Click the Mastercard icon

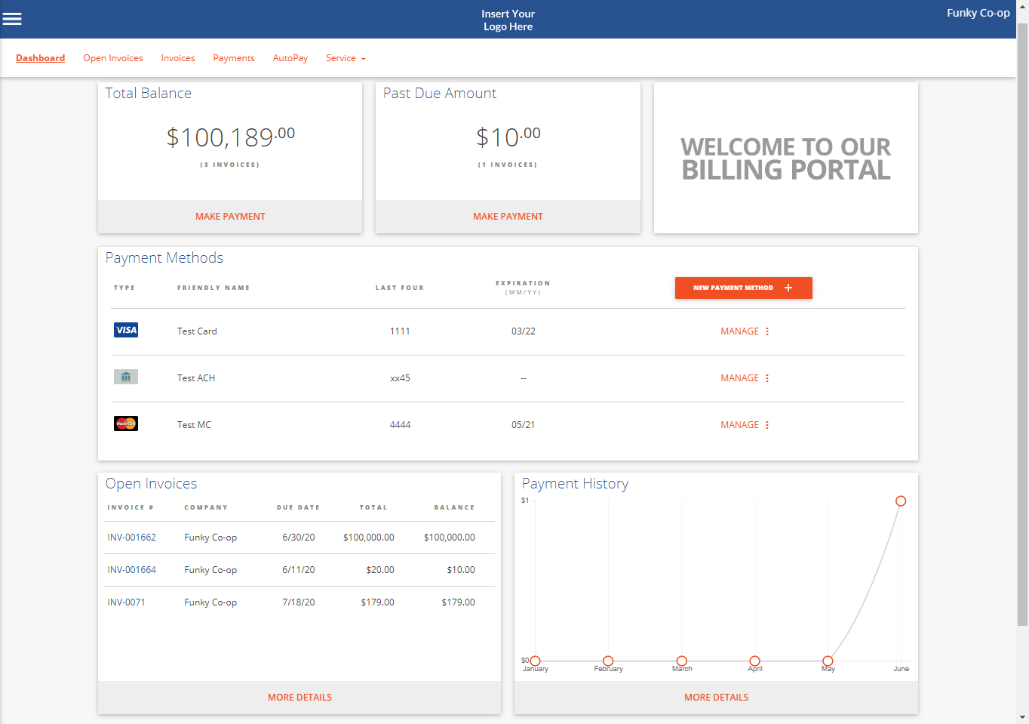(126, 424)
